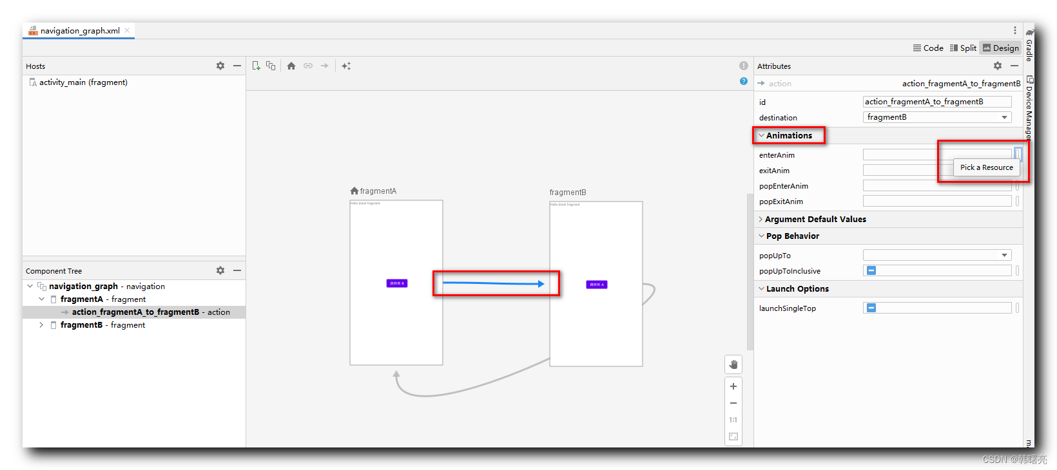Select fragmentA row in Component Tree
Image resolution: width=1057 pixels, height=470 pixels.
[134, 299]
